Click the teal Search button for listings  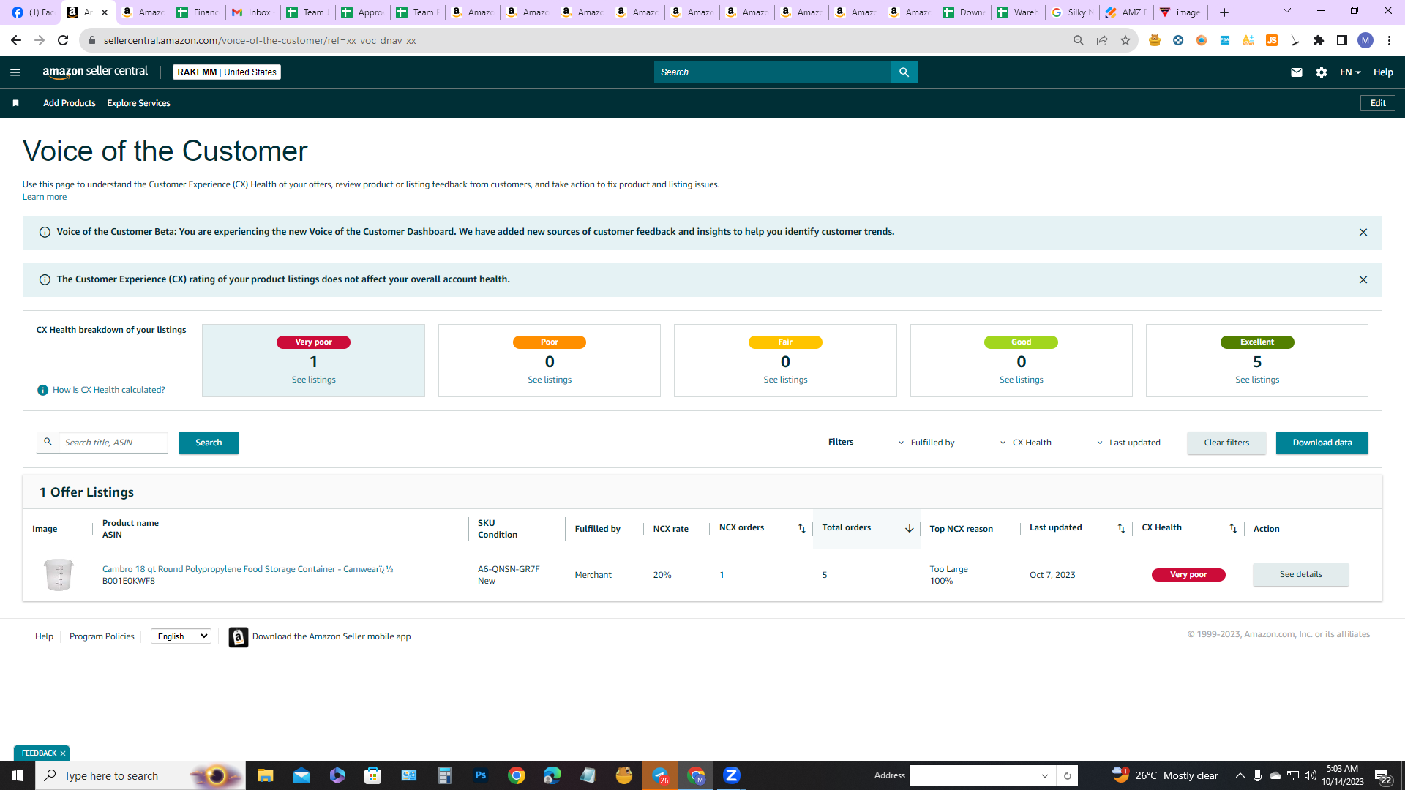pos(209,443)
